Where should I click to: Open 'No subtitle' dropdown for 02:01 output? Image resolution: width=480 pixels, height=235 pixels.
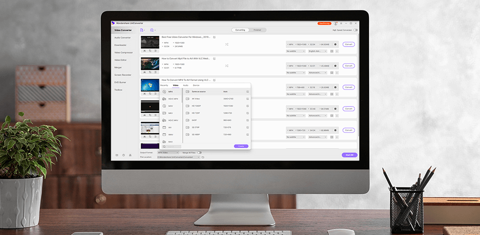pos(295,73)
